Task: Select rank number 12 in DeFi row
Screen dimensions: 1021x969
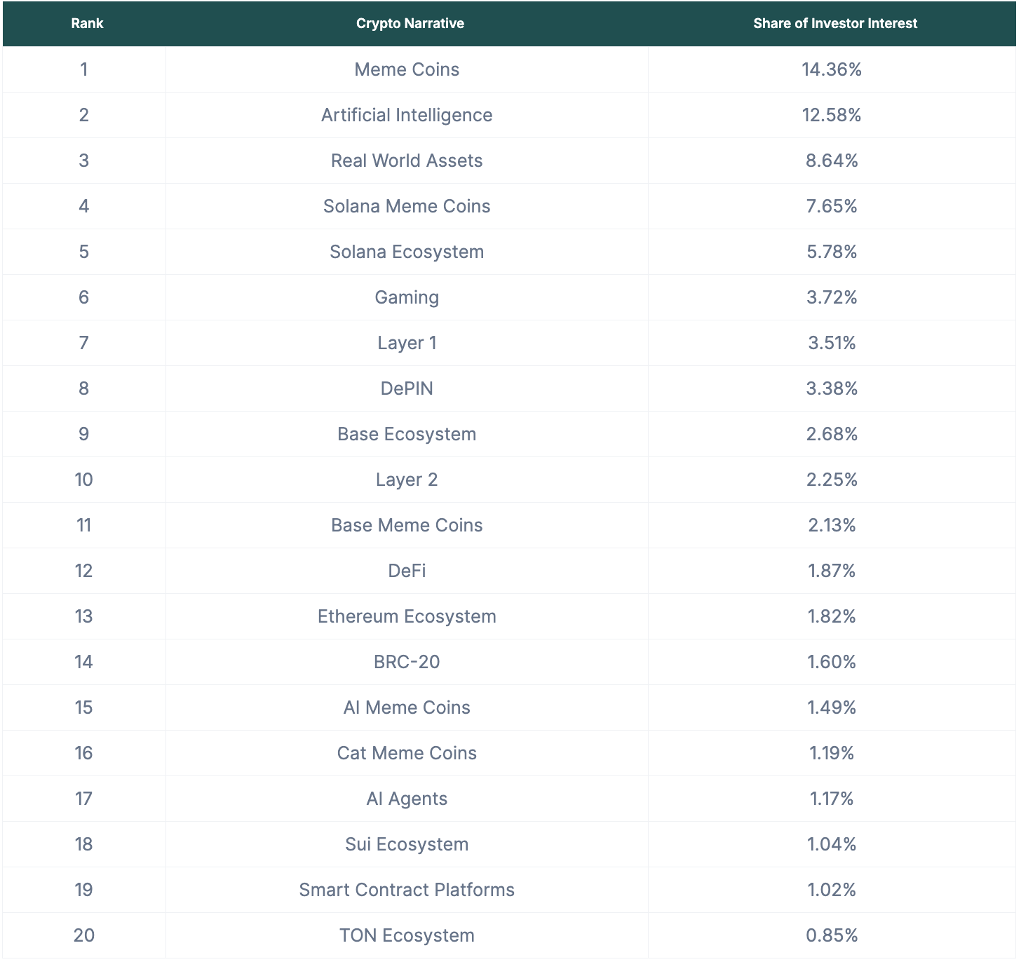Action: point(84,571)
